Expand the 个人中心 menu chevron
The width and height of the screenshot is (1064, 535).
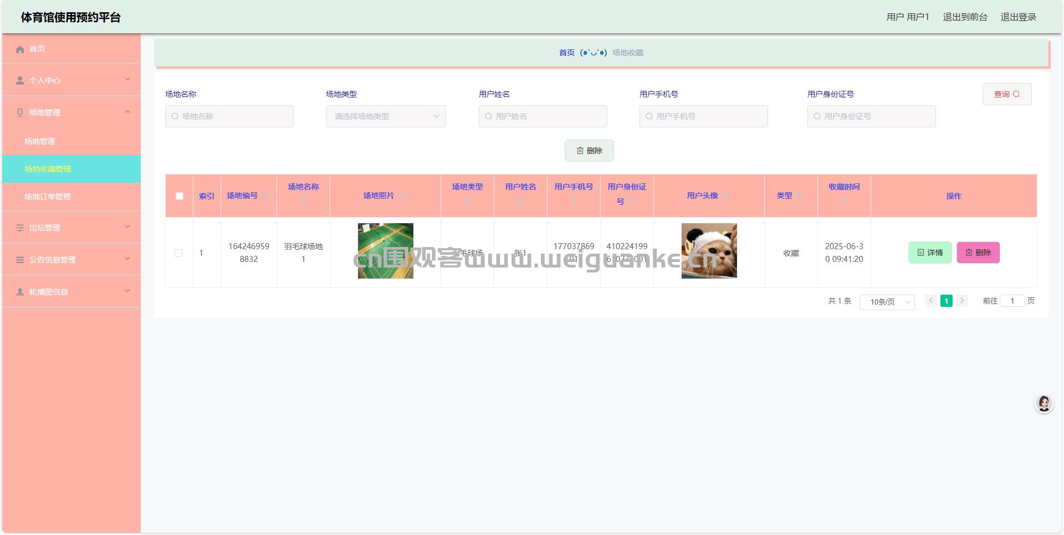point(127,80)
